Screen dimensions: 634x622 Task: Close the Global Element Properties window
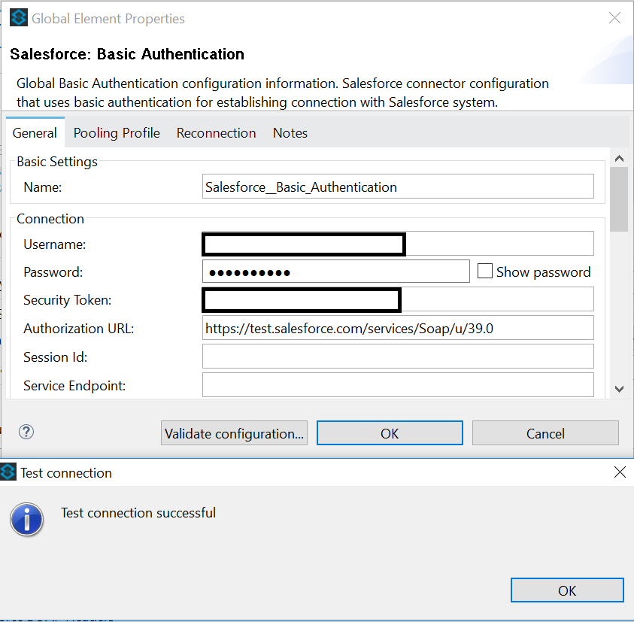point(614,18)
